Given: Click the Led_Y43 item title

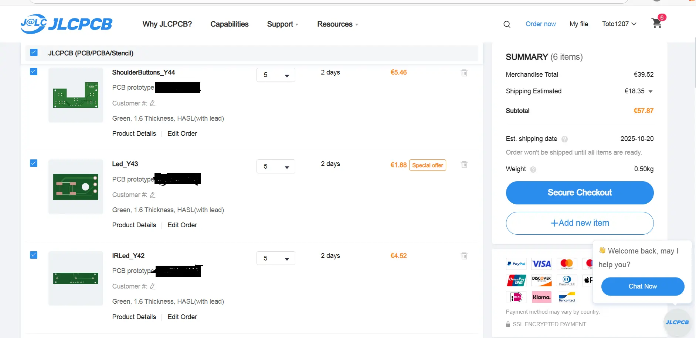Looking at the screenshot, I should coord(125,164).
